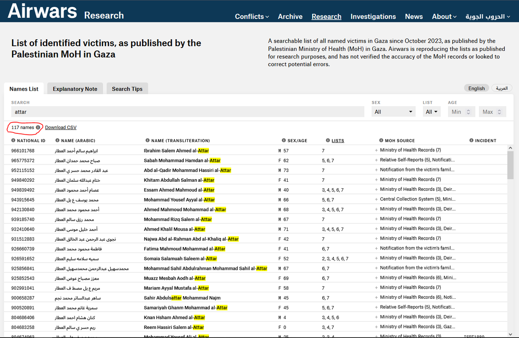Open the Research page in navigation
519x338 pixels.
click(x=327, y=16)
